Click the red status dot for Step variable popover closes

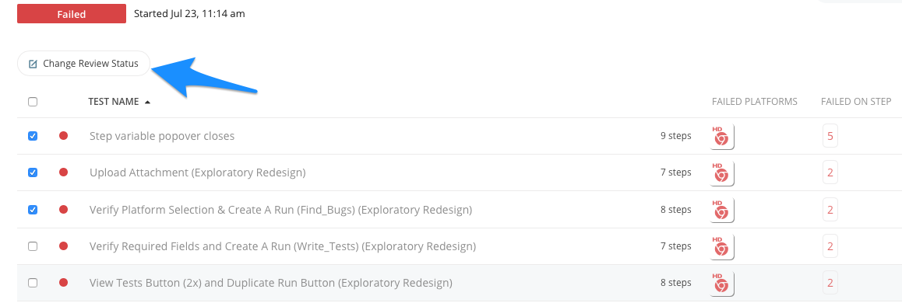pos(63,135)
